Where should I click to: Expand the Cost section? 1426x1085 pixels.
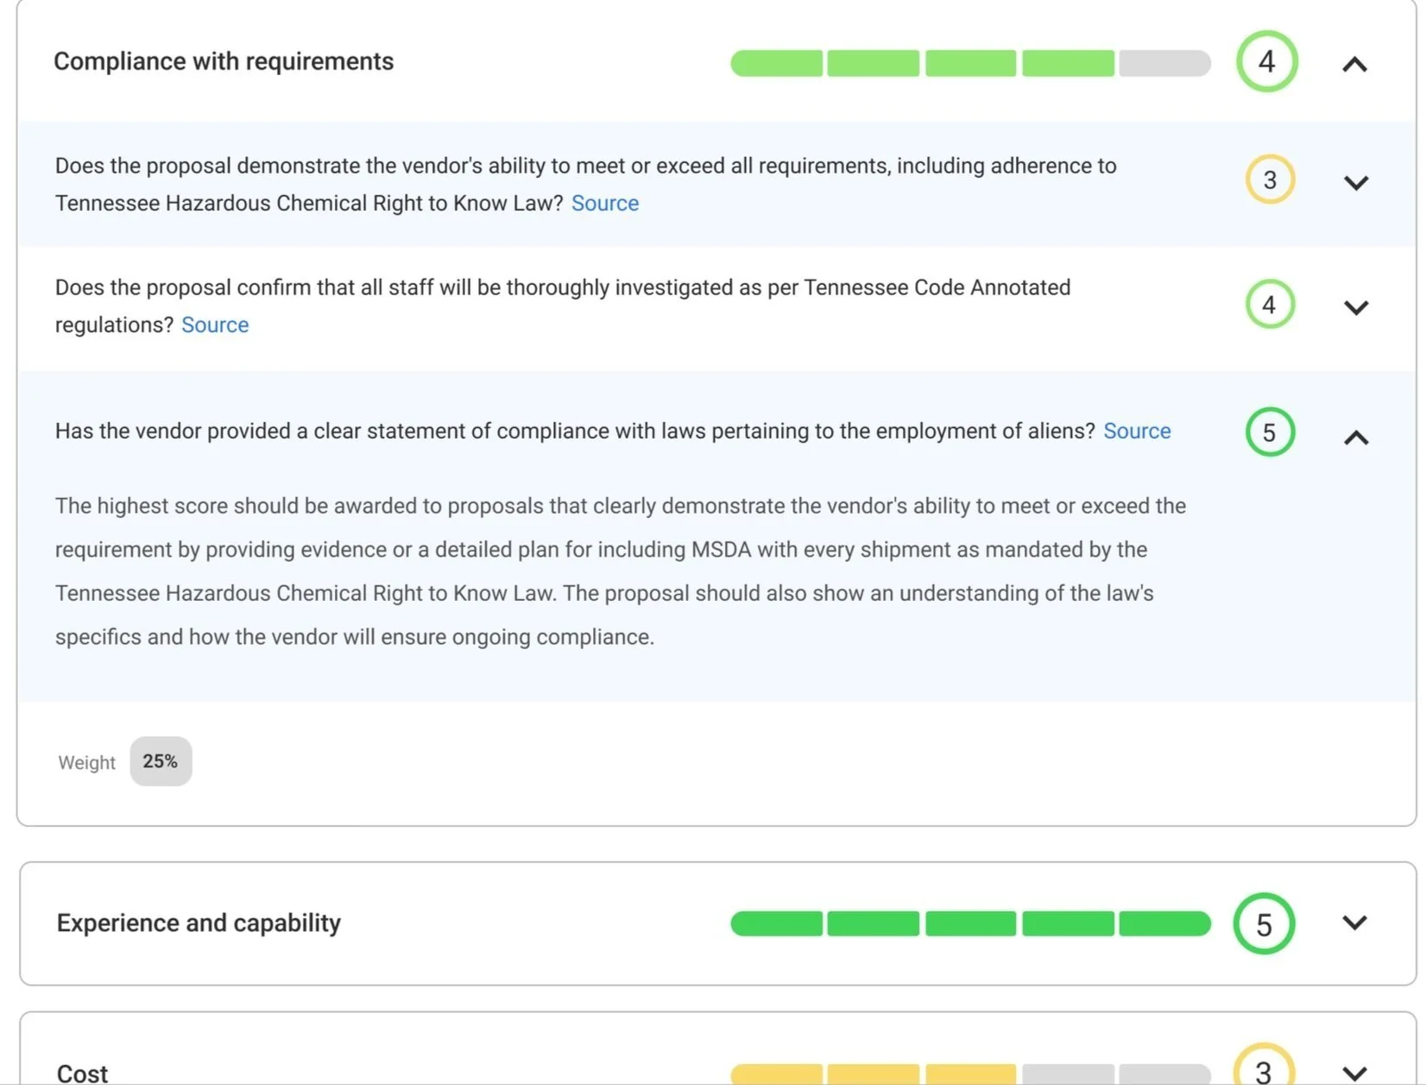coord(1354,1073)
